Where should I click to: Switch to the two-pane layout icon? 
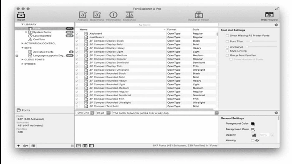click(x=91, y=146)
